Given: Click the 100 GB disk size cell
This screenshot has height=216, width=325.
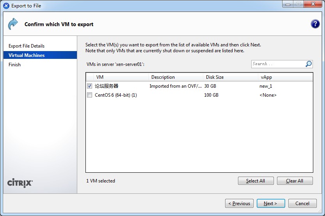Looking at the screenshot, I should [211, 95].
